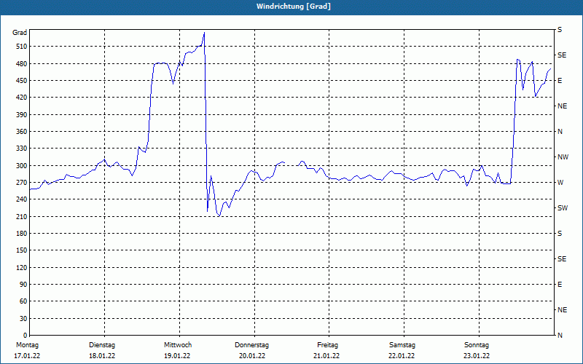This screenshot has width=583, height=364.
Task: Choose the Mittwoch 19.01.22 date label
Action: click(x=177, y=350)
